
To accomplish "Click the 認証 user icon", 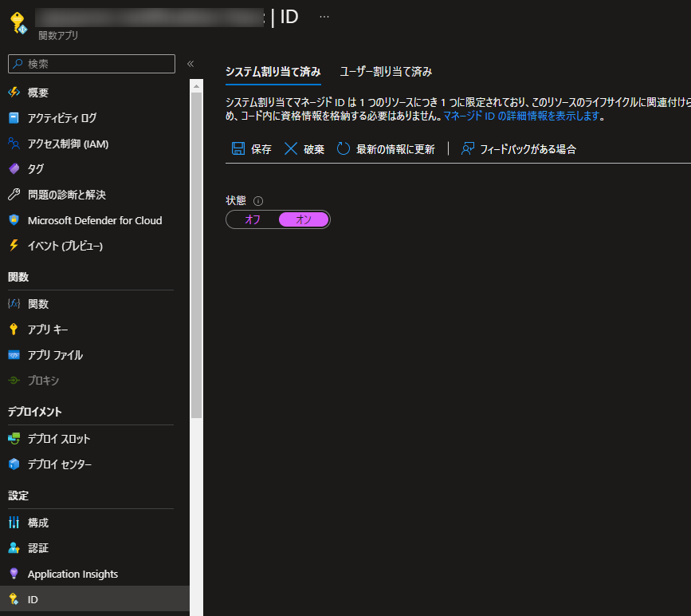I will 14,548.
